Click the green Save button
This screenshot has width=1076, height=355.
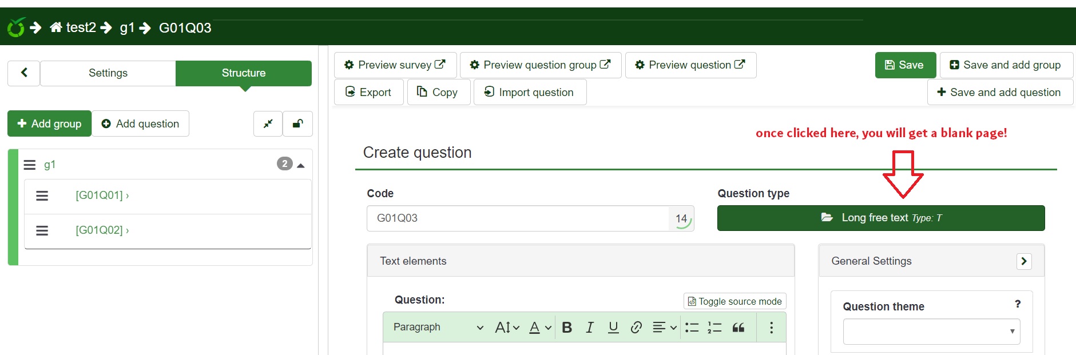(905, 65)
